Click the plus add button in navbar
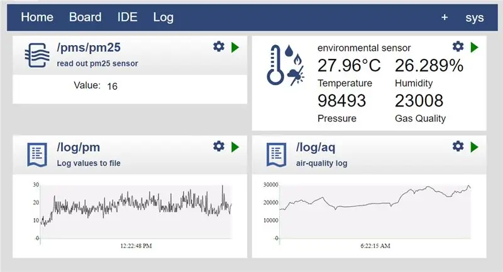The image size is (503, 272). pyautogui.click(x=445, y=18)
